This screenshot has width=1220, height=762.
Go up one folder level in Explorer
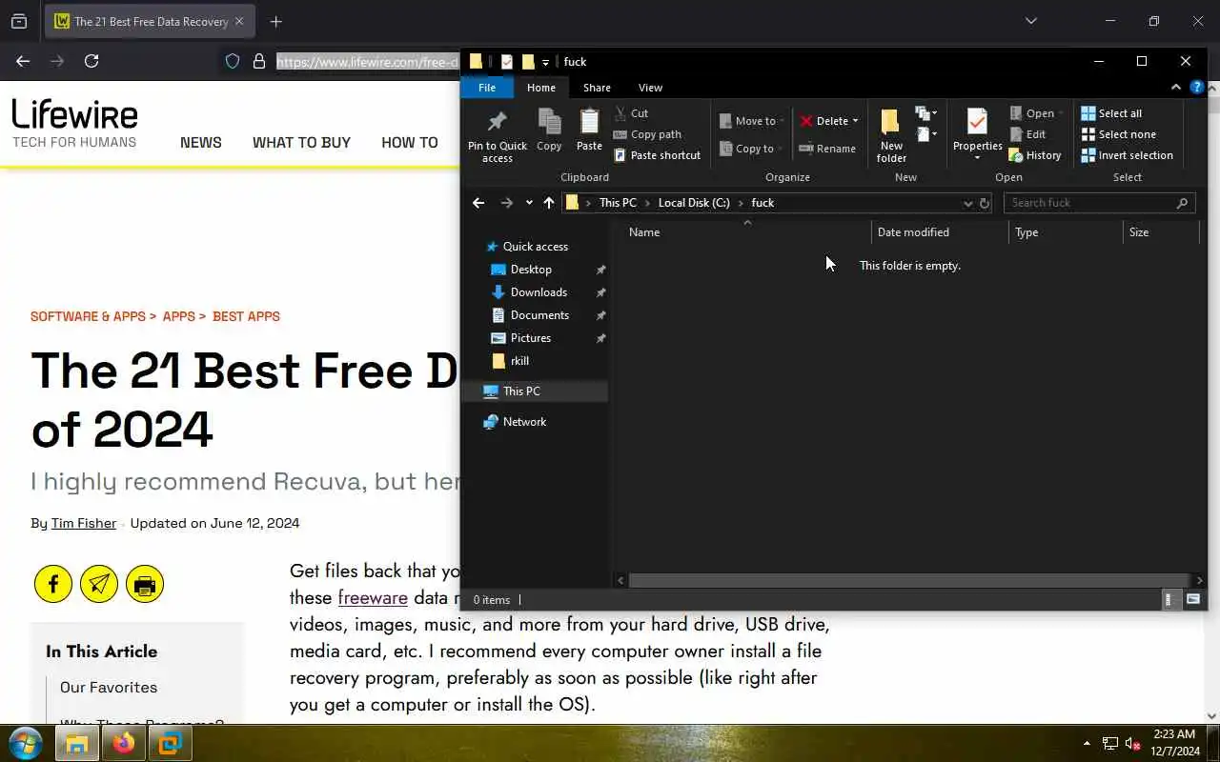pyautogui.click(x=548, y=203)
